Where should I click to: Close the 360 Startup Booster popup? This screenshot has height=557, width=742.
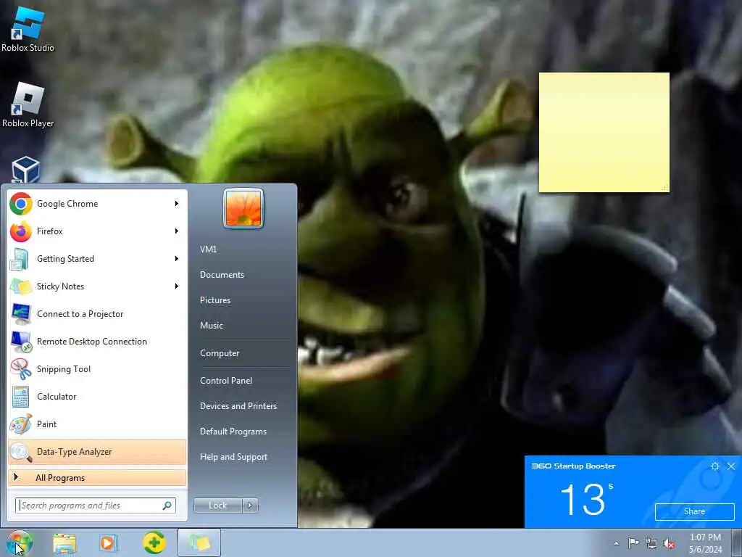pos(731,466)
